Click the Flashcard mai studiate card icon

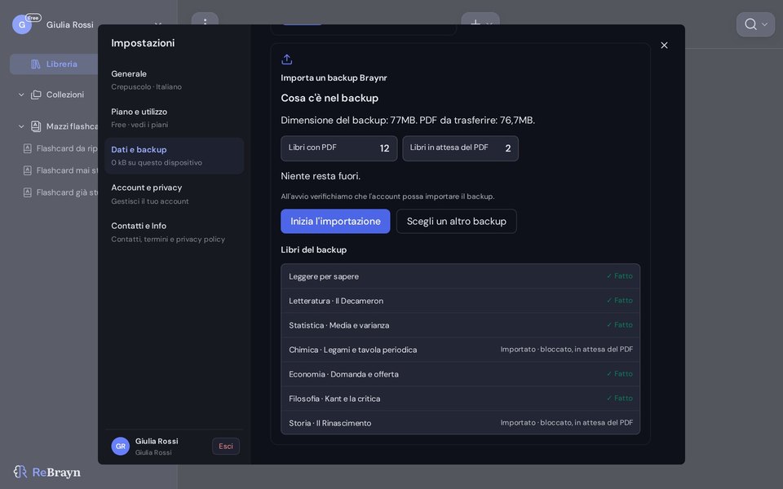pyautogui.click(x=28, y=170)
